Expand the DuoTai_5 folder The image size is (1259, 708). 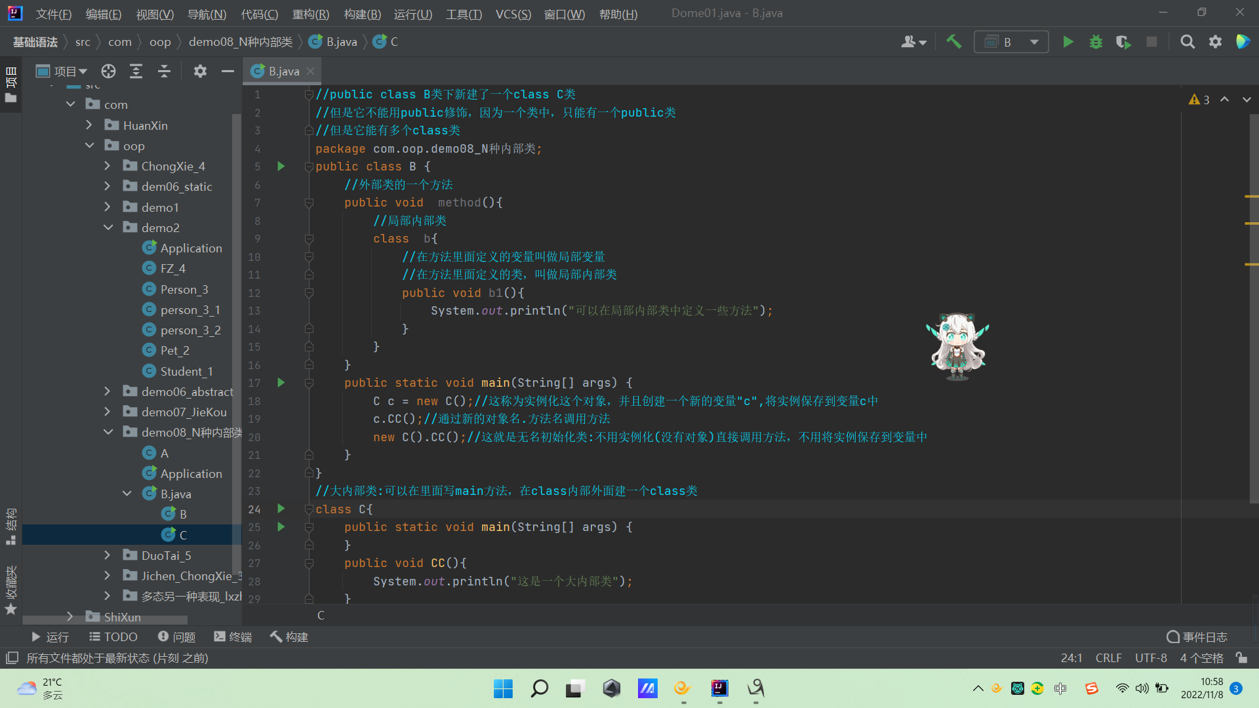coord(108,555)
